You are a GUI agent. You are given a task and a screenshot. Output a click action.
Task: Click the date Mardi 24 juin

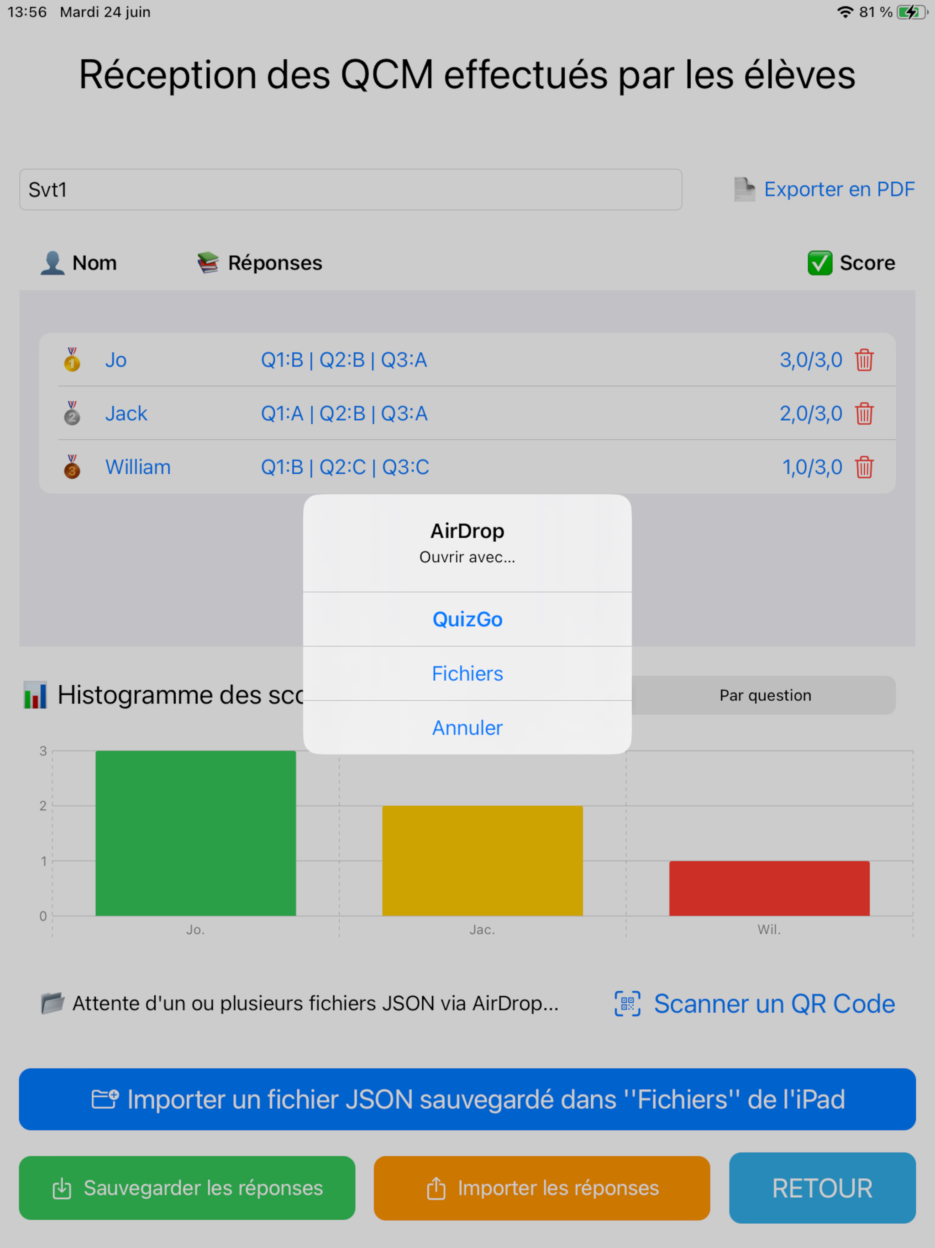click(105, 12)
